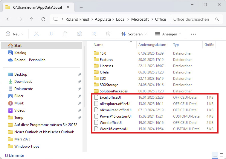Click the Rename icon in toolbar
Image resolution: width=226 pixels, height=159 pixels.
pos(80,34)
